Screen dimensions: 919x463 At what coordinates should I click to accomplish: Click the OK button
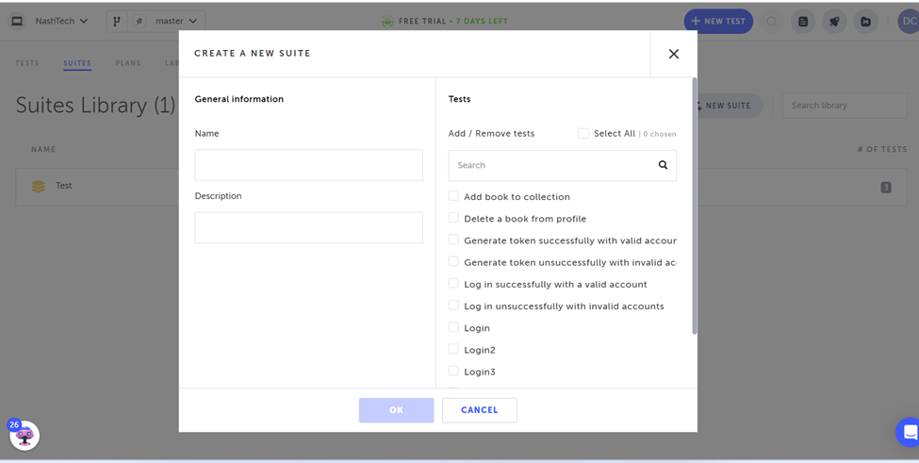(396, 410)
